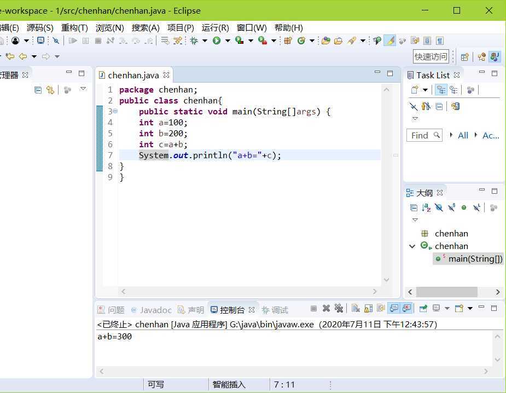
Task: Toggle Show Console on Standard Out change
Action: [x=394, y=308]
